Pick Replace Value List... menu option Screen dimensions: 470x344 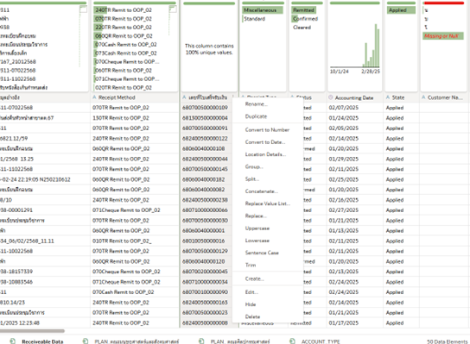click(x=268, y=203)
